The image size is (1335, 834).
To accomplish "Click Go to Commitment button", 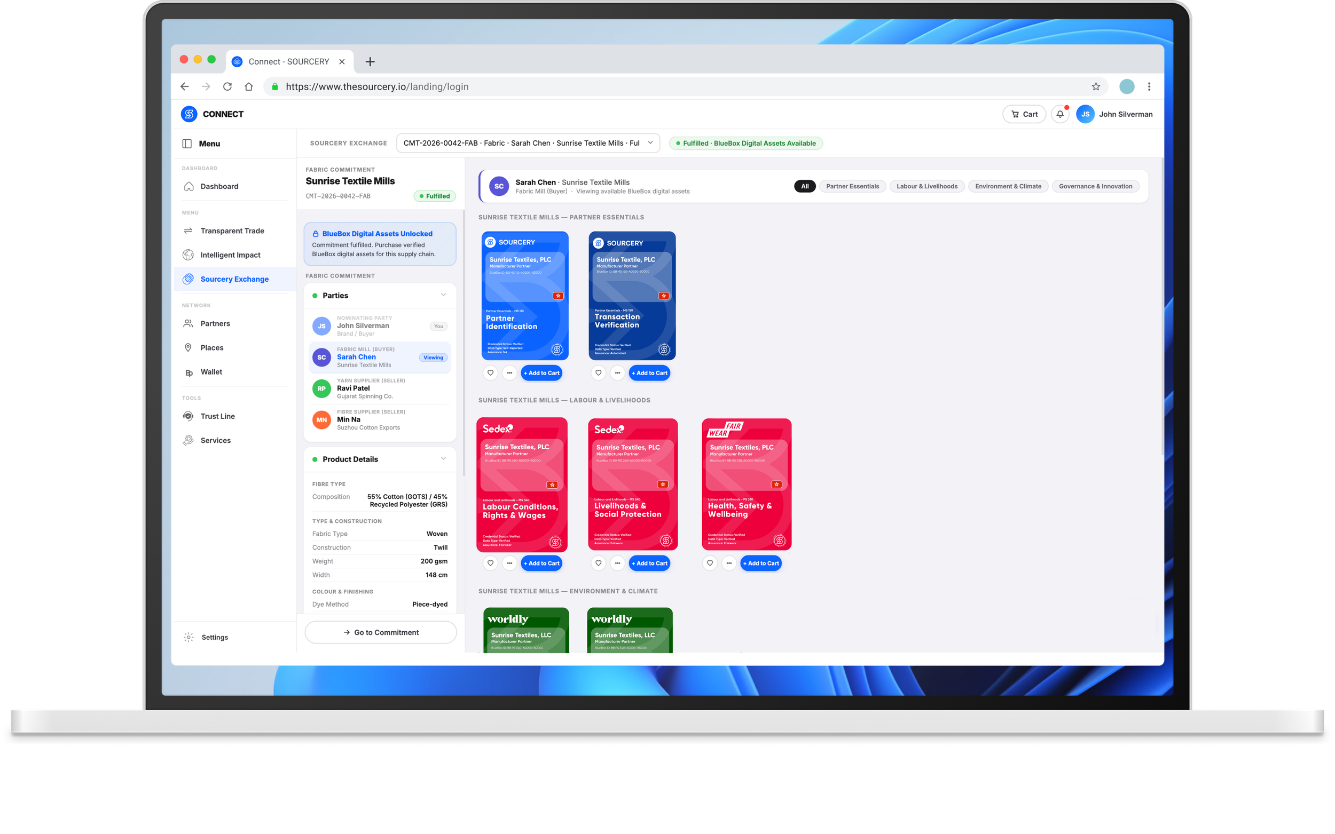I will [x=380, y=632].
